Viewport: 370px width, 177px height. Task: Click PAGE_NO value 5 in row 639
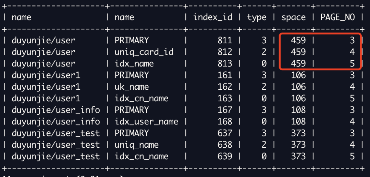[x=352, y=157]
